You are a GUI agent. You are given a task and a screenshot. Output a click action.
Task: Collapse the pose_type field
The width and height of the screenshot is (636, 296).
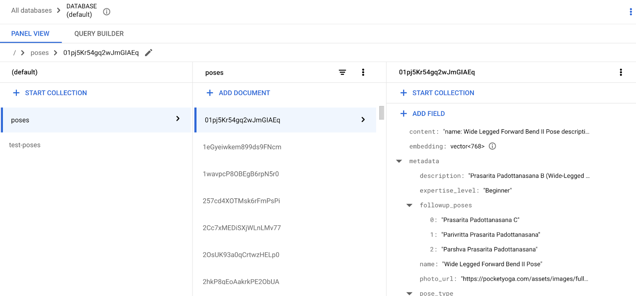pos(409,293)
